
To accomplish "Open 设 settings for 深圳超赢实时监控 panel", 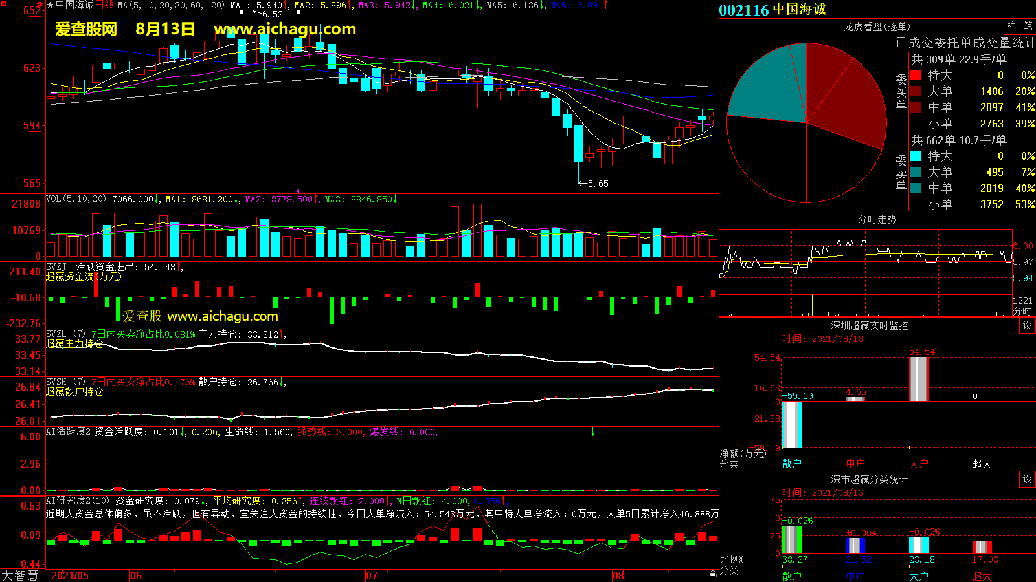I will [x=1028, y=325].
